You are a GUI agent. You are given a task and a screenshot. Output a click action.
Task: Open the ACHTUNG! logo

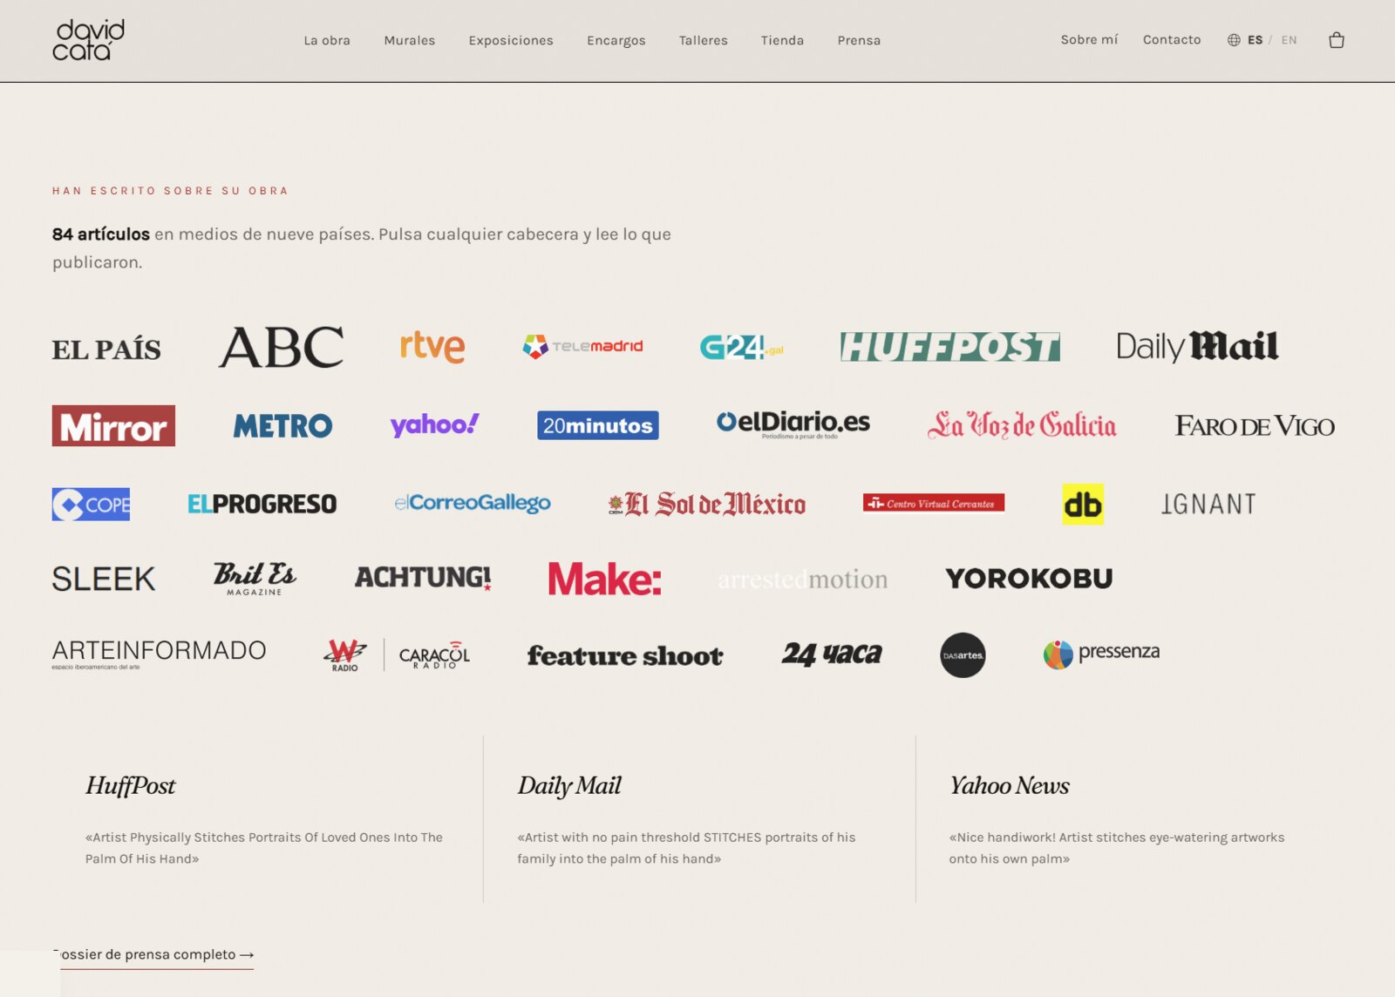423,577
